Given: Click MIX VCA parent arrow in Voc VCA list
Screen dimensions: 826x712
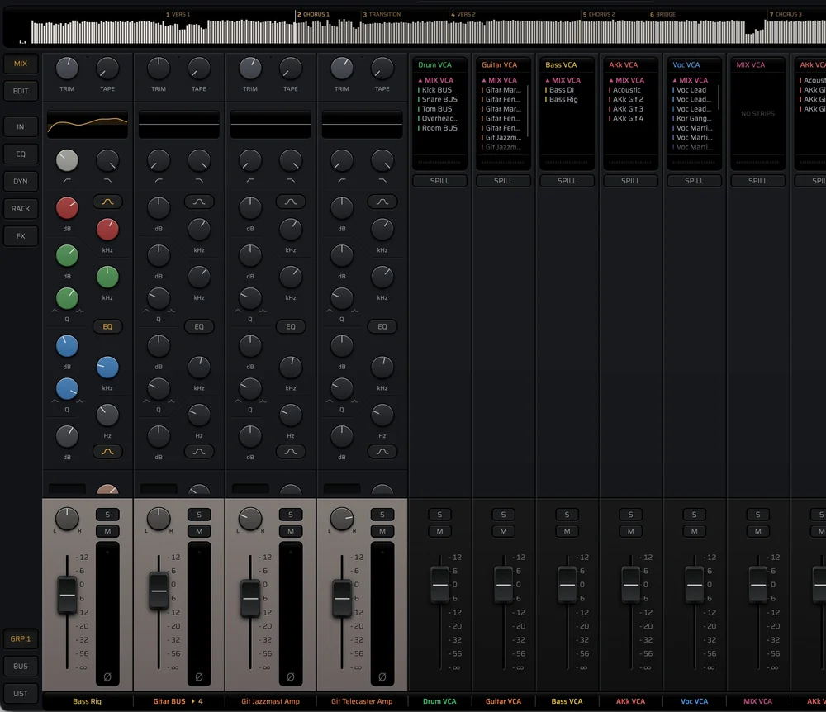Looking at the screenshot, I should pyautogui.click(x=675, y=81).
